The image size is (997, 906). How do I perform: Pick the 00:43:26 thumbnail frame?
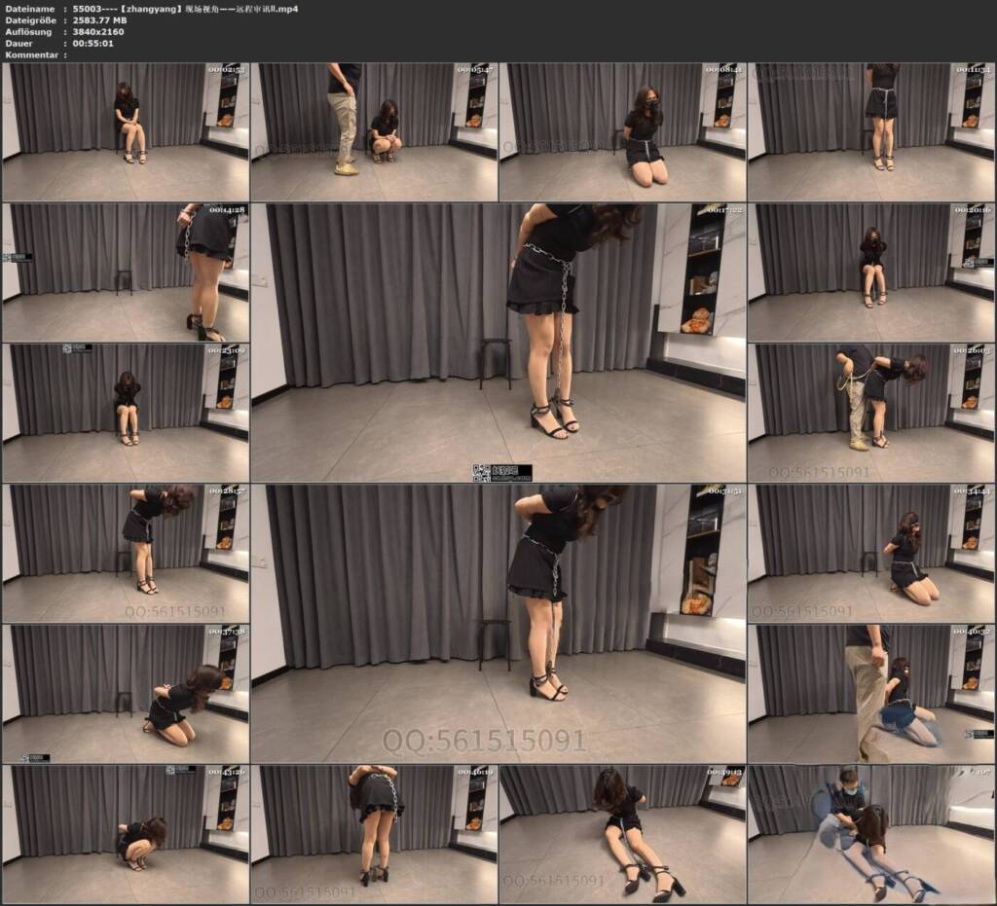tap(126, 834)
